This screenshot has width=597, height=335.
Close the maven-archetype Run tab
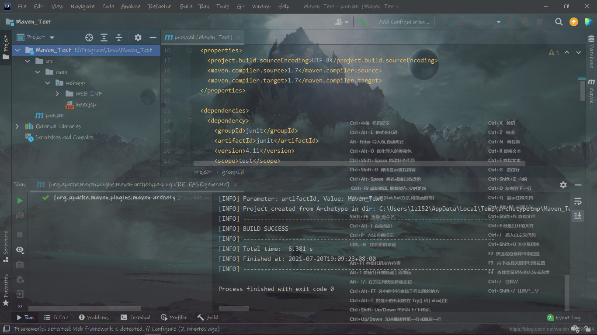(x=235, y=185)
